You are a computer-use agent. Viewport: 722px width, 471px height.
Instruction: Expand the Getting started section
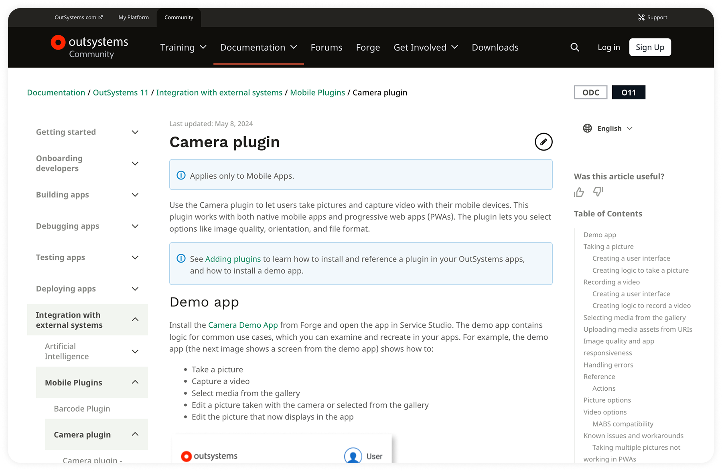pyautogui.click(x=135, y=132)
